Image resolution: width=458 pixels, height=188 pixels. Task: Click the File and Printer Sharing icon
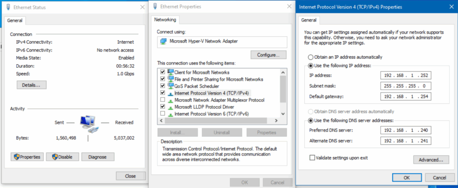point(170,79)
